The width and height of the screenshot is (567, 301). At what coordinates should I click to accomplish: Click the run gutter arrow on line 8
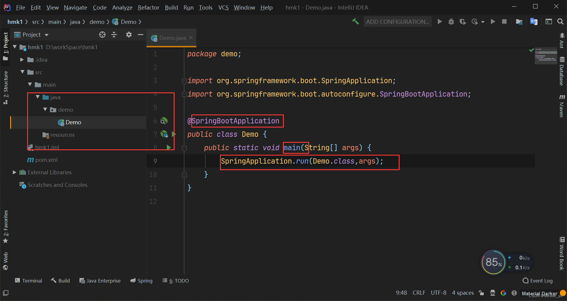169,147
